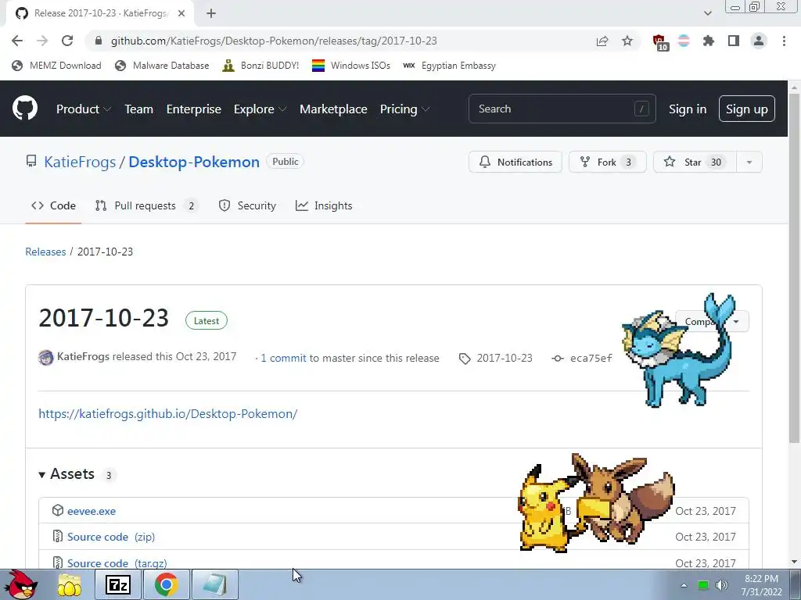Open the katiefrogs.github.io Desktop-Pokemon link
Viewport: 801px width, 600px height.
click(168, 414)
